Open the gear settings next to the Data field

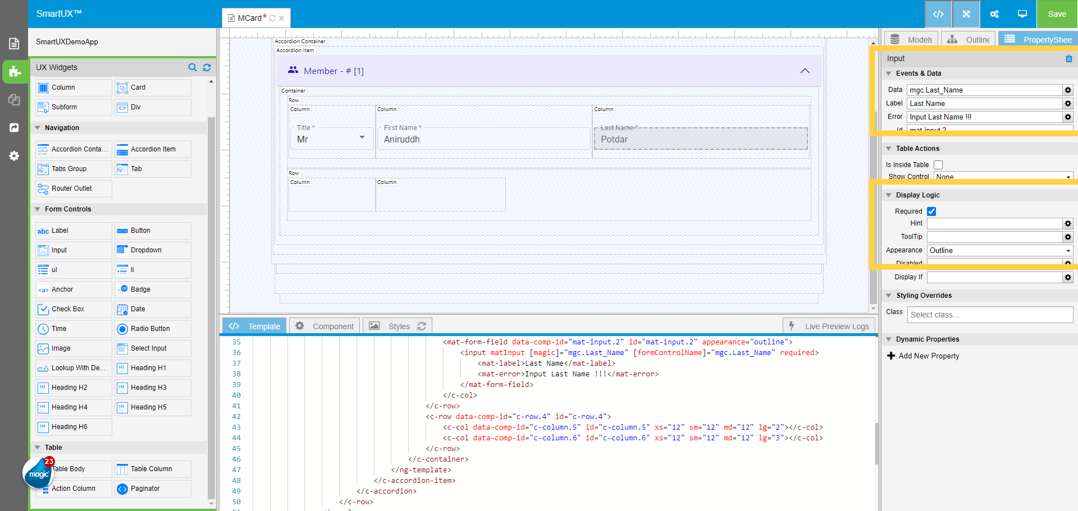[1067, 90]
